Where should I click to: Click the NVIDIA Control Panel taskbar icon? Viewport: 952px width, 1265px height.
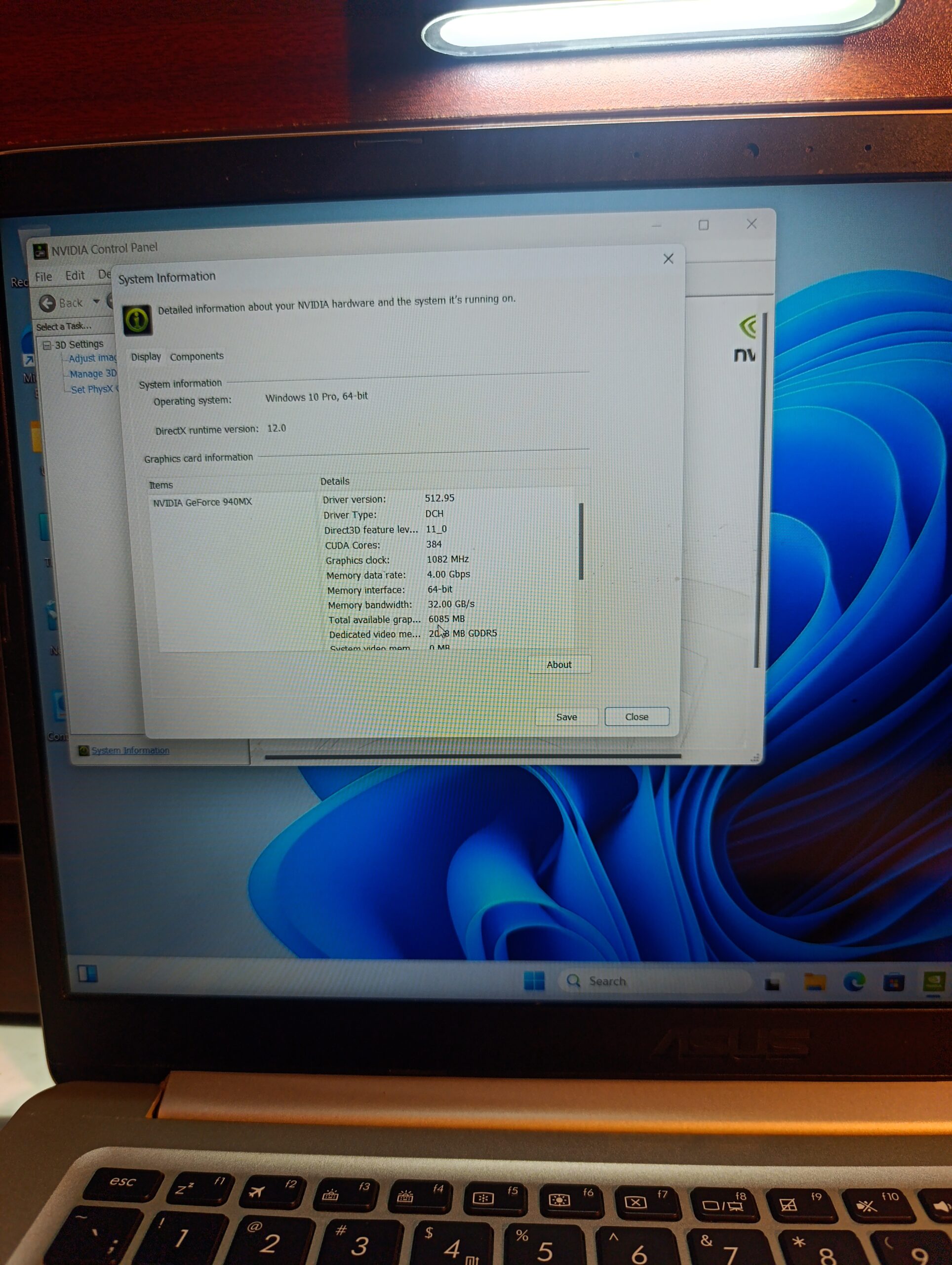coord(933,981)
